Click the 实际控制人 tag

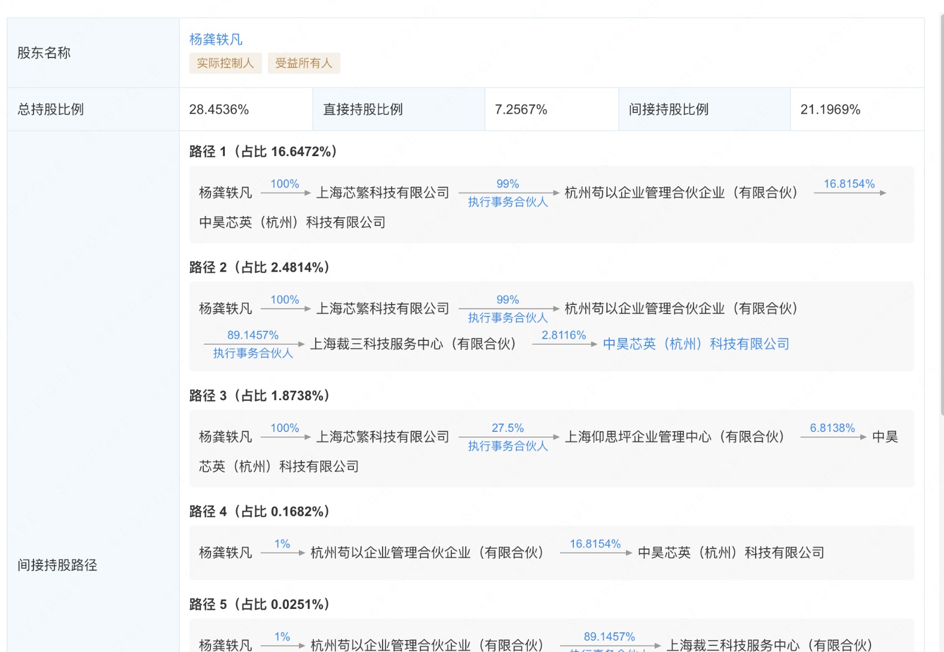pyautogui.click(x=225, y=63)
